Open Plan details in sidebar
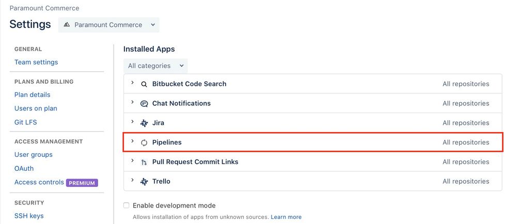Image resolution: width=516 pixels, height=224 pixels. click(x=32, y=95)
